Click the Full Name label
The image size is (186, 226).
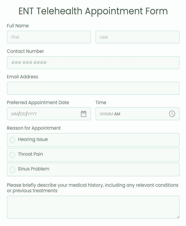click(x=18, y=26)
